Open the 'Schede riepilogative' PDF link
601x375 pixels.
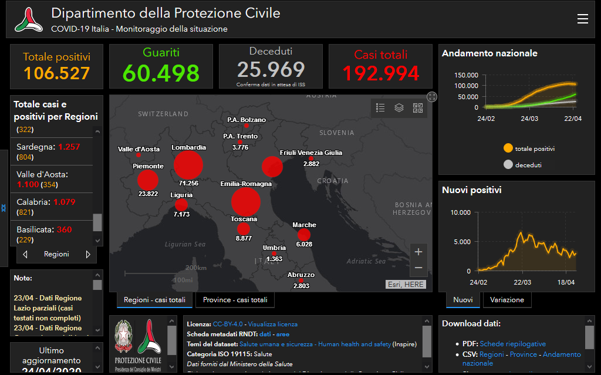tap(512, 344)
